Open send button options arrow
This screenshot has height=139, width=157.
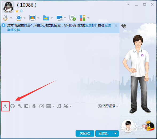pyautogui.click(x=115, y=133)
